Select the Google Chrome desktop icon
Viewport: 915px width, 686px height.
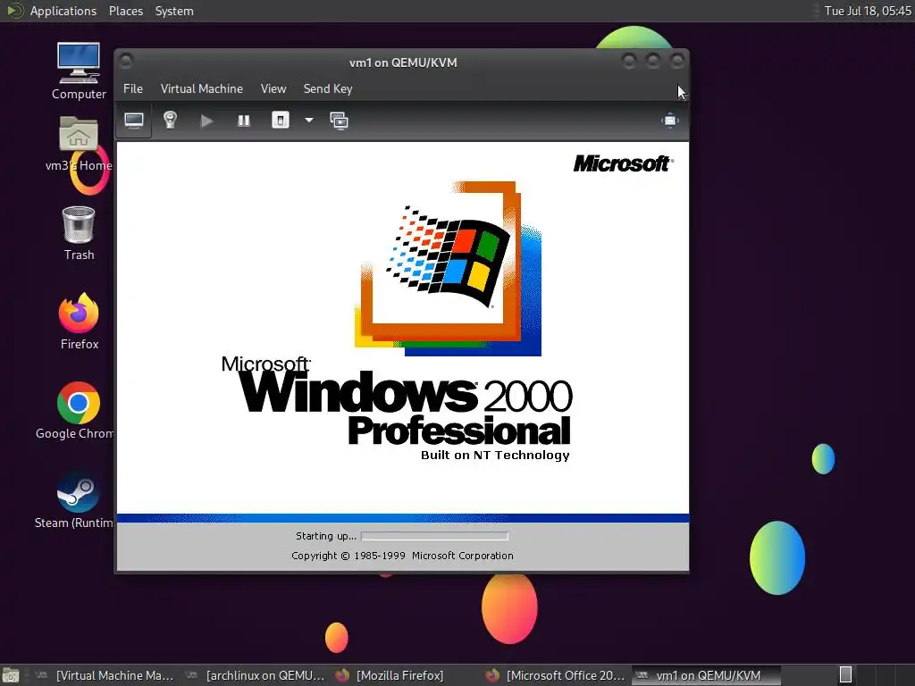[x=76, y=411]
